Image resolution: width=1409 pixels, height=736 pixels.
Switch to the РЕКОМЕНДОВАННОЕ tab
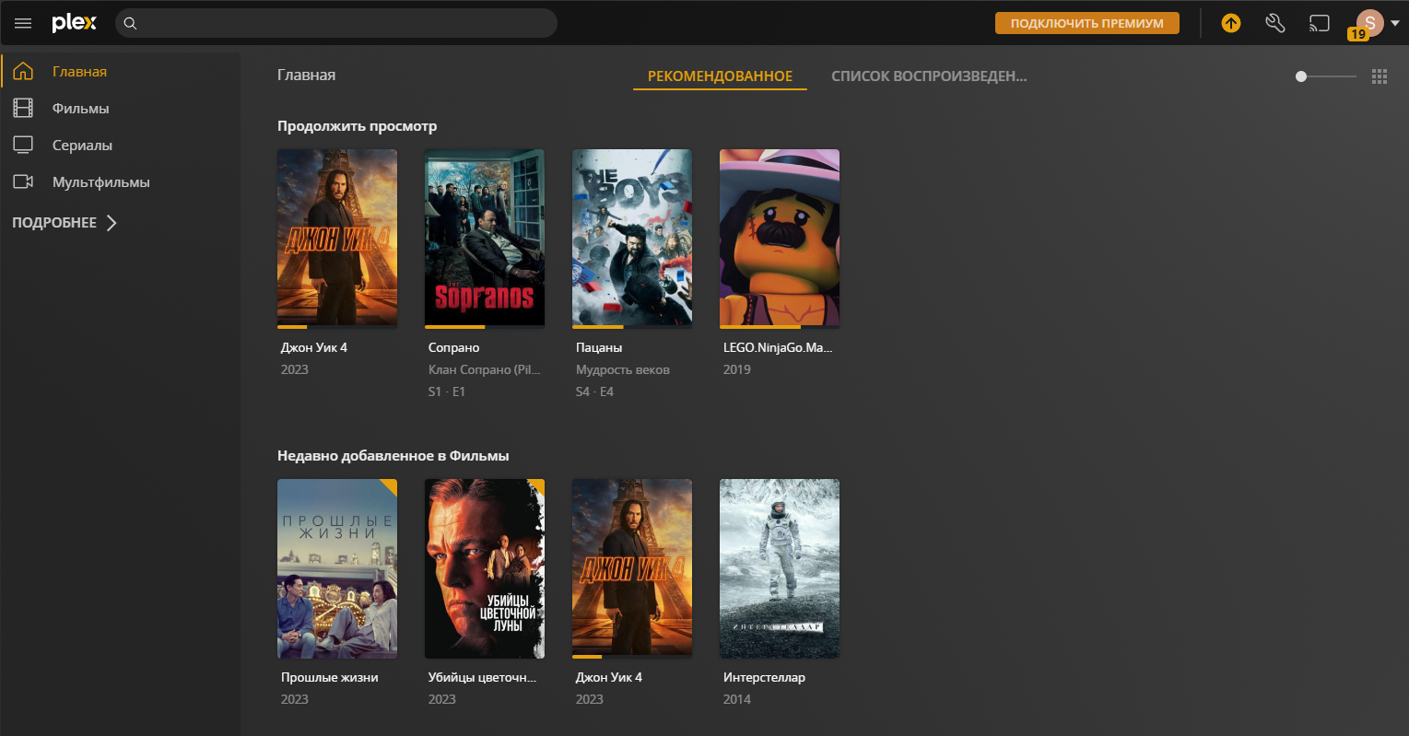tap(720, 76)
